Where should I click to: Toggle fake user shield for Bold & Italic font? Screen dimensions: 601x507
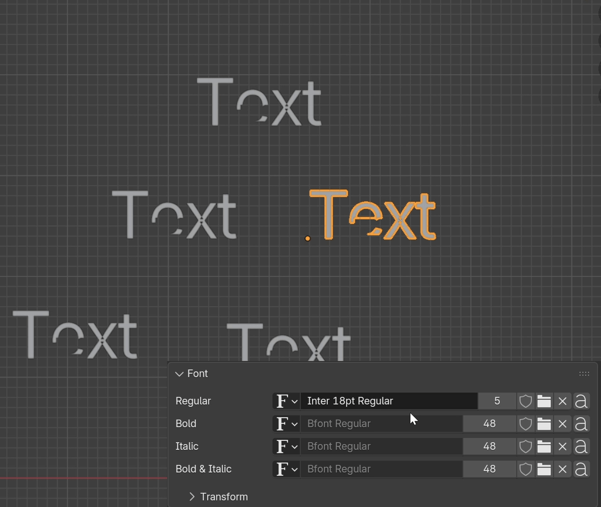(x=526, y=469)
